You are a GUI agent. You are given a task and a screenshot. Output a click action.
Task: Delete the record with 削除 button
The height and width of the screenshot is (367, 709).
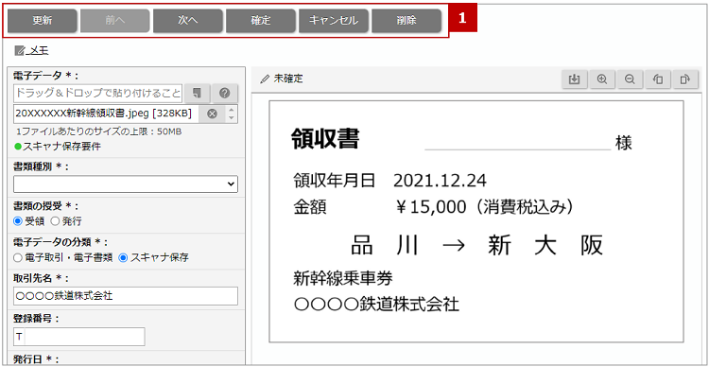pyautogui.click(x=406, y=21)
